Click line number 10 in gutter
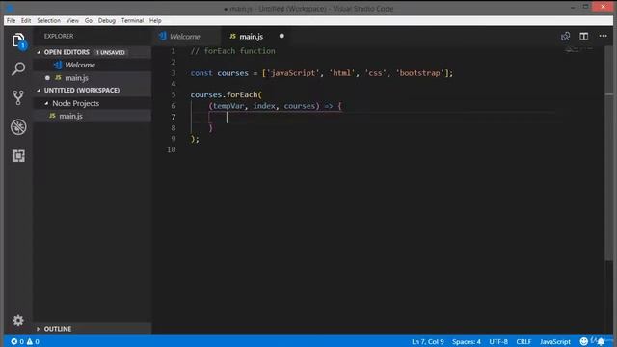 point(172,149)
